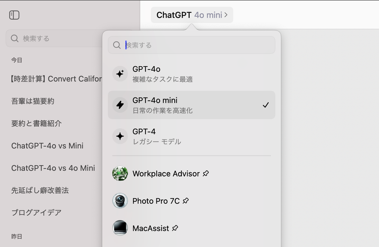The width and height of the screenshot is (379, 247).
Task: Open the Photo Pro 7C GPT
Action: pyautogui.click(x=191, y=201)
